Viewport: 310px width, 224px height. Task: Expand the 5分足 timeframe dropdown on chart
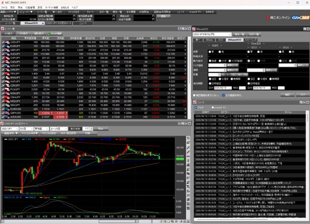pos(26,129)
